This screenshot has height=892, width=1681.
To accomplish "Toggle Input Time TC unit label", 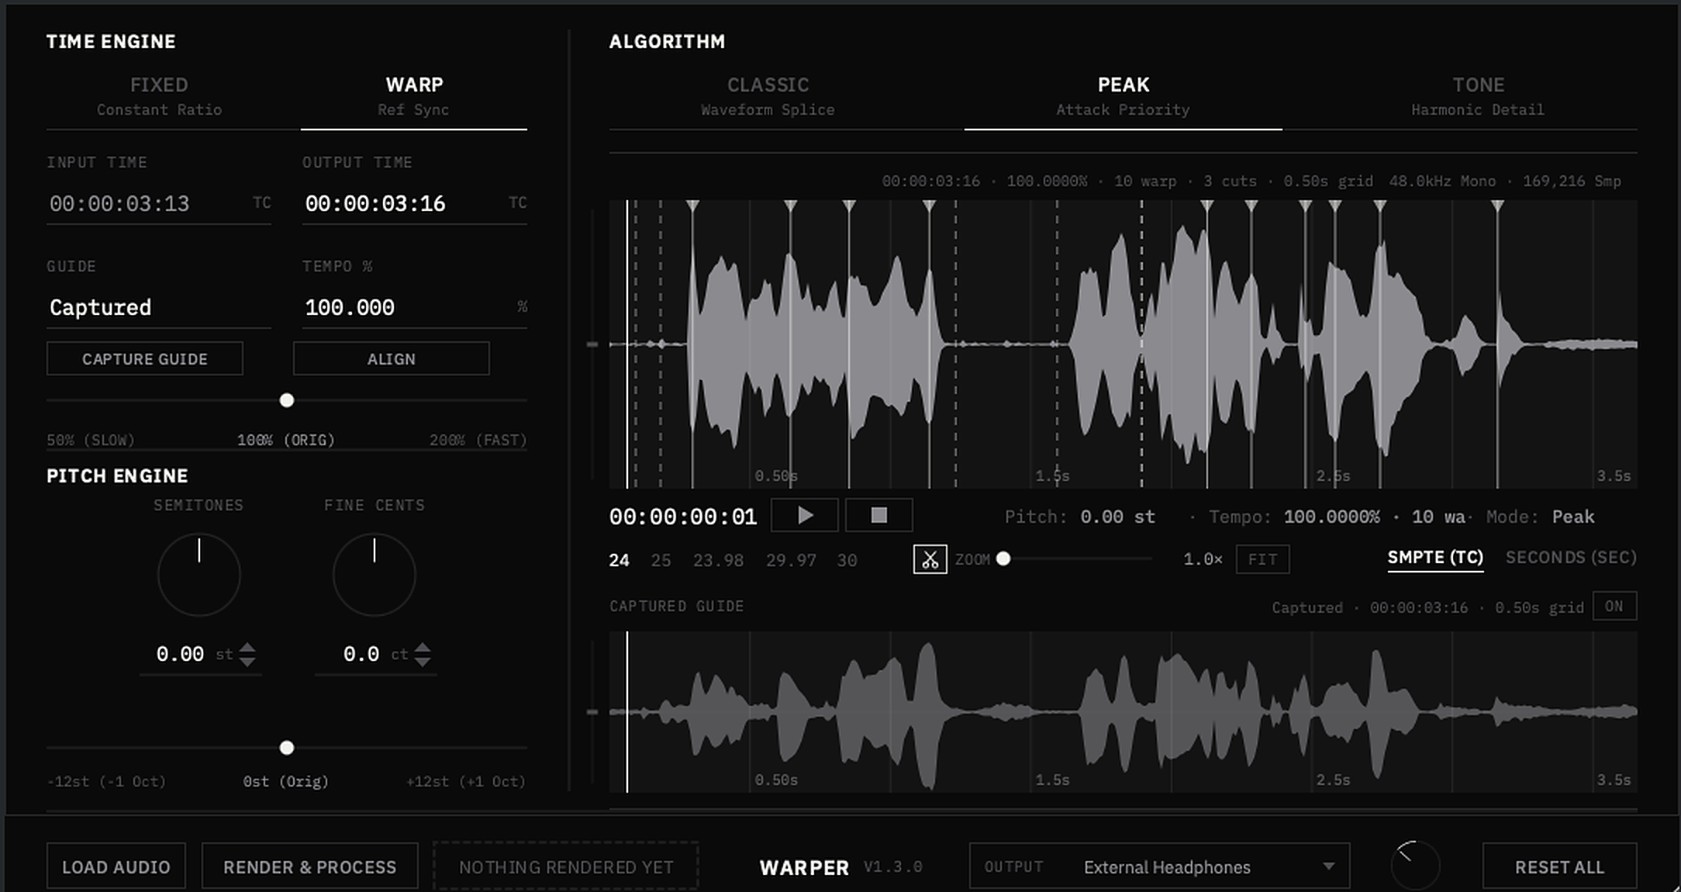I will tap(262, 202).
